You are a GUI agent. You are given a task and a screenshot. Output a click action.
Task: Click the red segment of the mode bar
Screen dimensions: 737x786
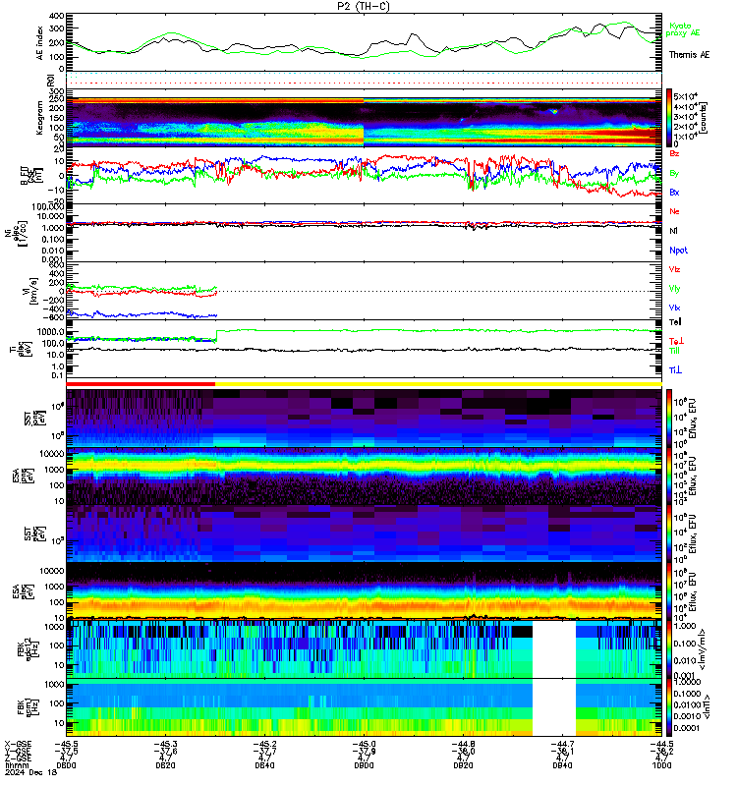click(141, 384)
